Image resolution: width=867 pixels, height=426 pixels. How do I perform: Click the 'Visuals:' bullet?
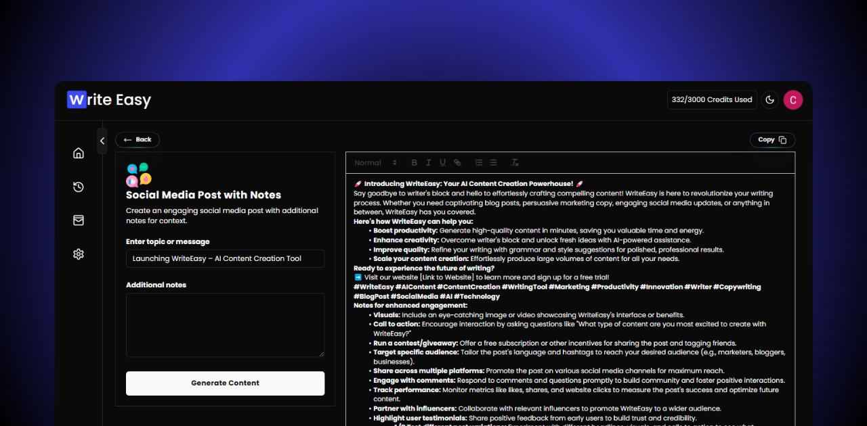click(x=528, y=315)
